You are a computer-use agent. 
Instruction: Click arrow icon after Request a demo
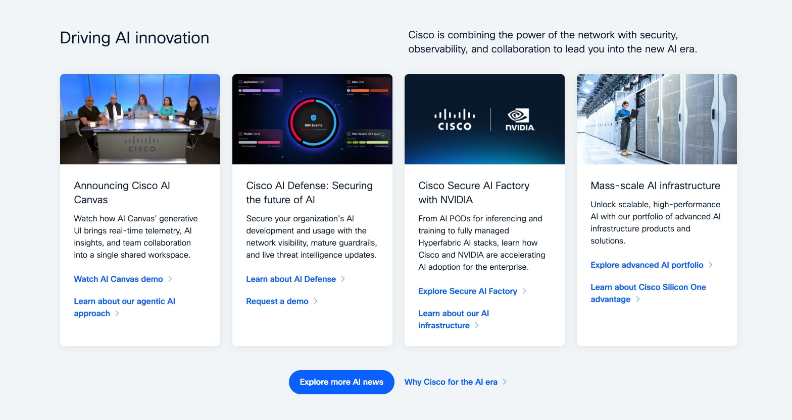(x=316, y=301)
